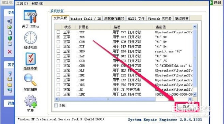This screenshot has width=224, height=124.
Task: Click horizontal scrollbar left arrow
Action: (x=57, y=99)
